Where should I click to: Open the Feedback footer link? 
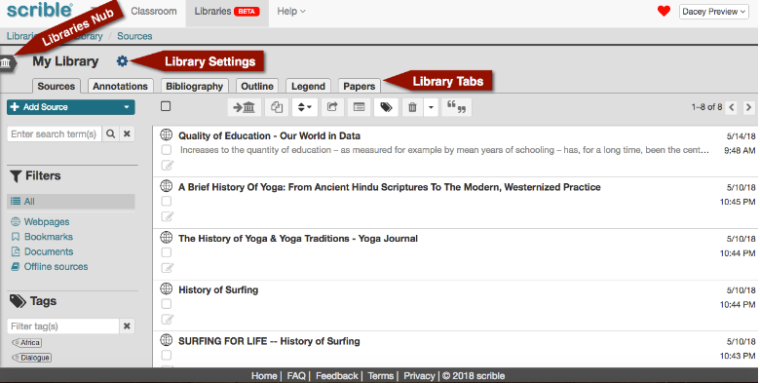pyautogui.click(x=337, y=376)
